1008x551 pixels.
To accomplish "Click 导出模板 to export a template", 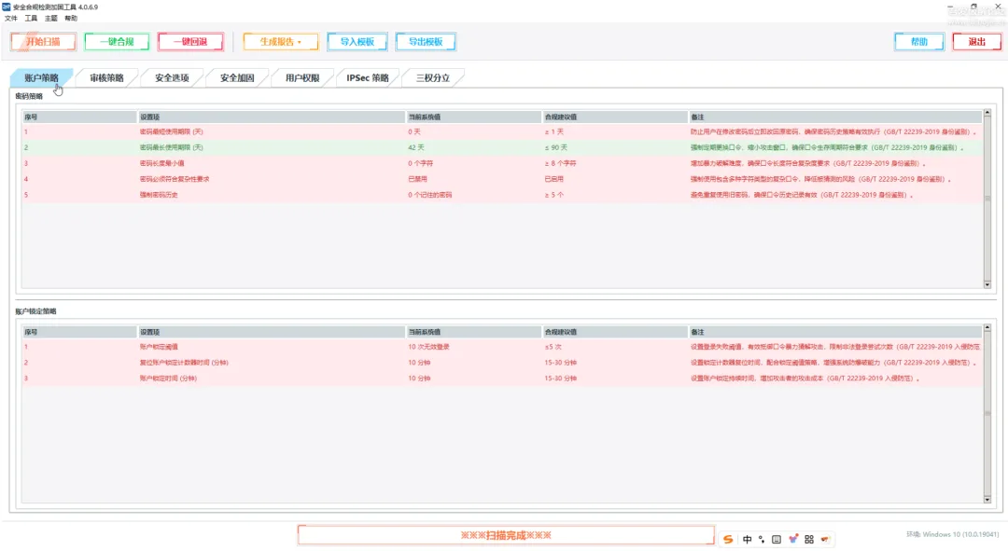I will pyautogui.click(x=426, y=42).
